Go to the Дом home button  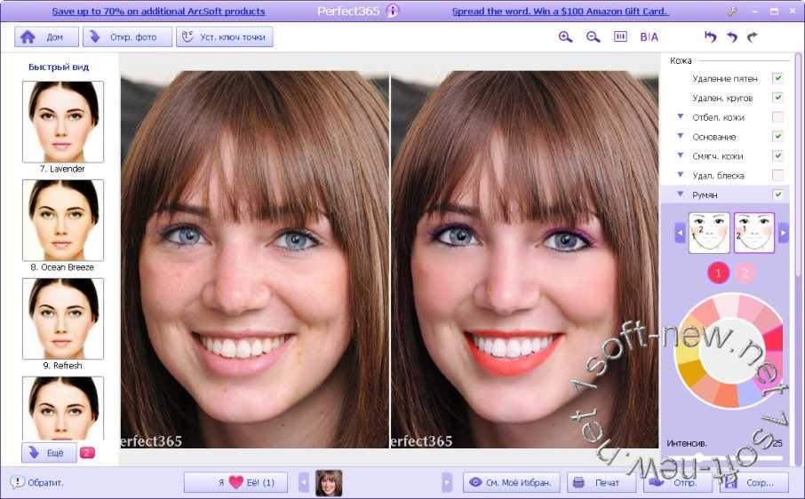pos(47,37)
